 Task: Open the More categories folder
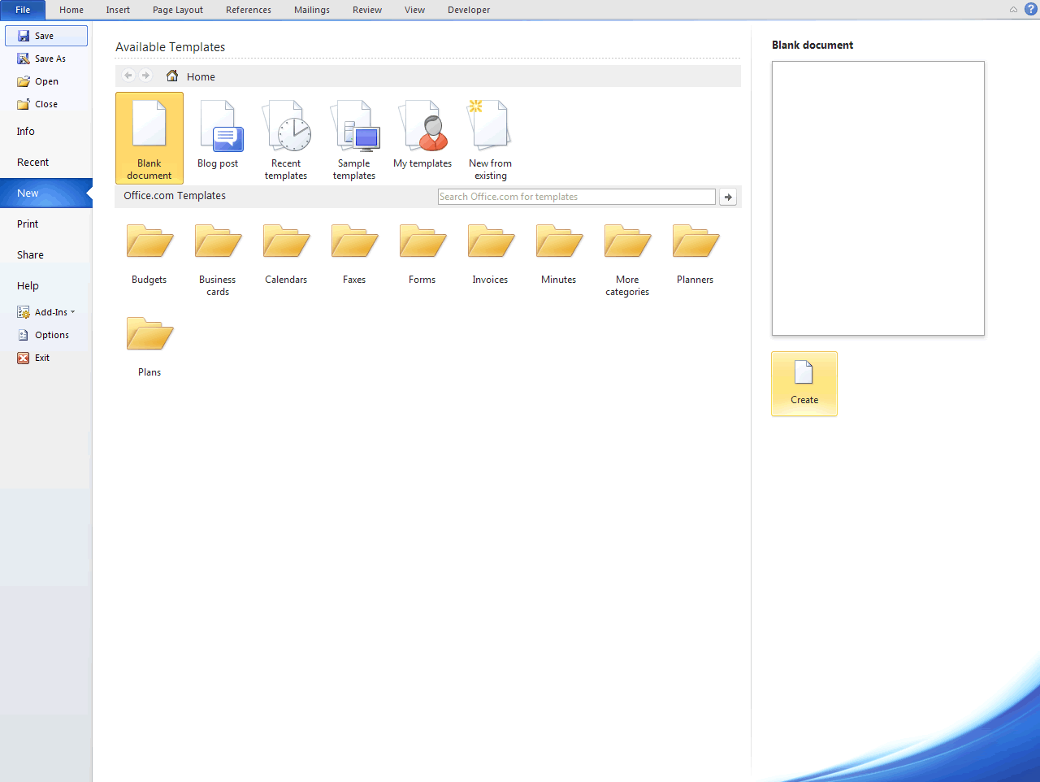626,252
